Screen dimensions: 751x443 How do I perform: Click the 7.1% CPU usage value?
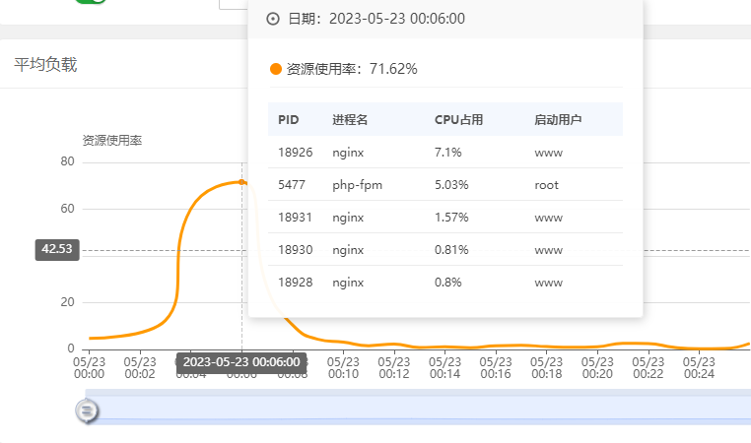pos(448,153)
